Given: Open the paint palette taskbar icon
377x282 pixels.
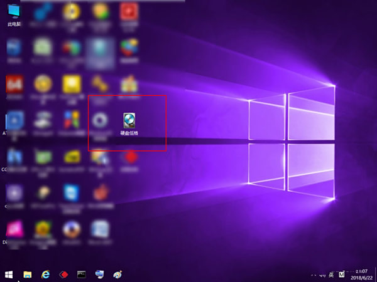Looking at the screenshot, I should (x=117, y=274).
